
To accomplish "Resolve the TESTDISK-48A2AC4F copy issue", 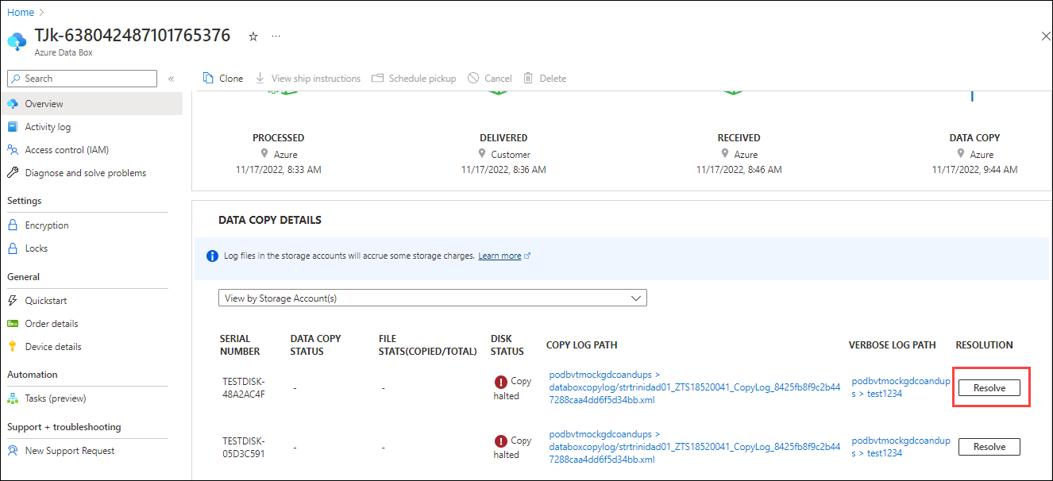I will pos(989,387).
